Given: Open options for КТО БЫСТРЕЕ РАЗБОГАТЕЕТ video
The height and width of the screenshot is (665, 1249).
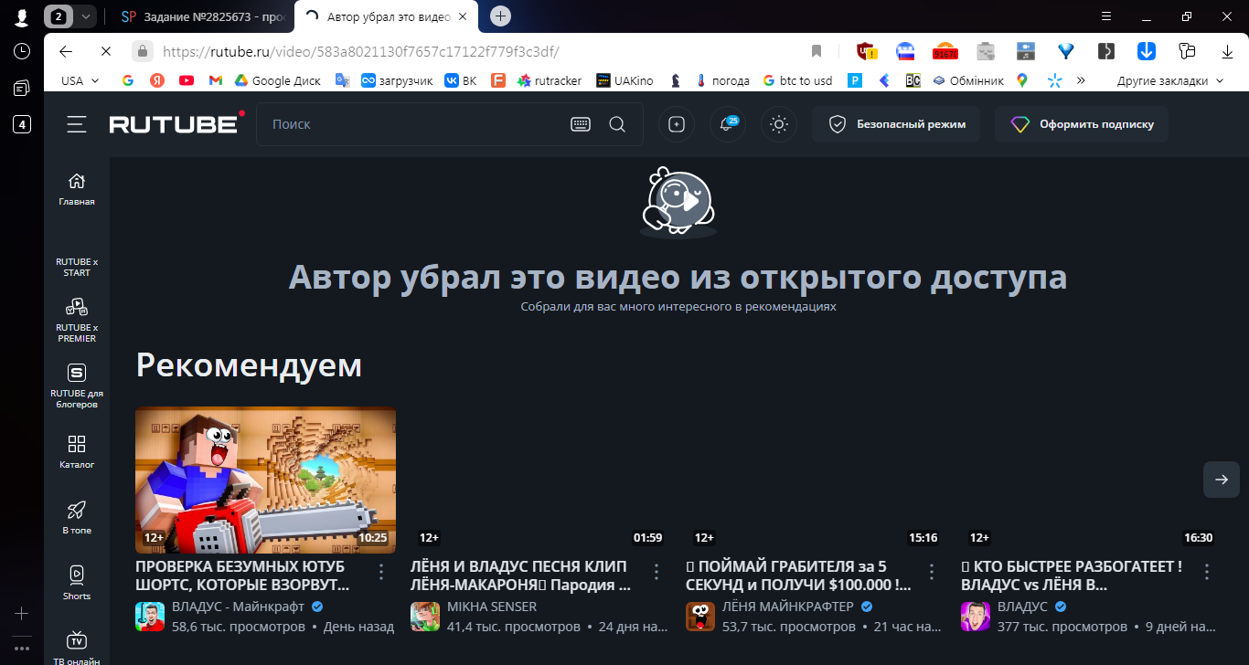Looking at the screenshot, I should (x=1207, y=572).
